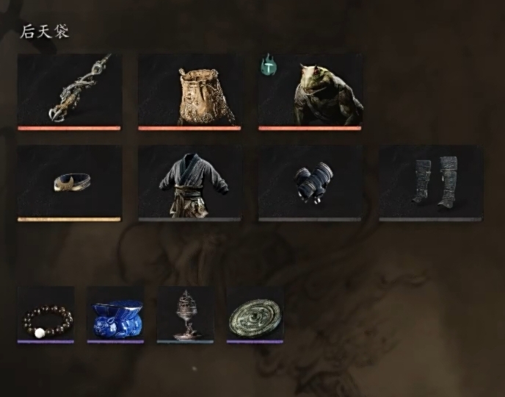Click grey-blue bar under incense burner
This screenshot has width=505, height=397.
(185, 342)
